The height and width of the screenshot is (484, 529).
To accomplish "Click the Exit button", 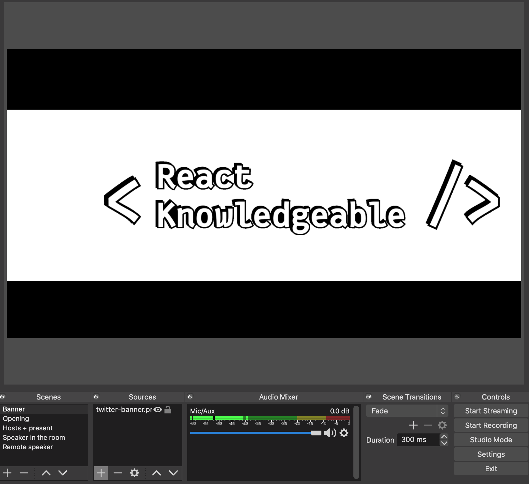I will click(x=491, y=468).
